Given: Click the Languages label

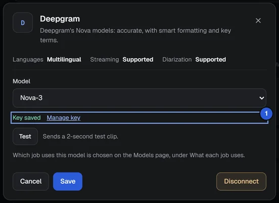Looking at the screenshot, I should pyautogui.click(x=28, y=59).
